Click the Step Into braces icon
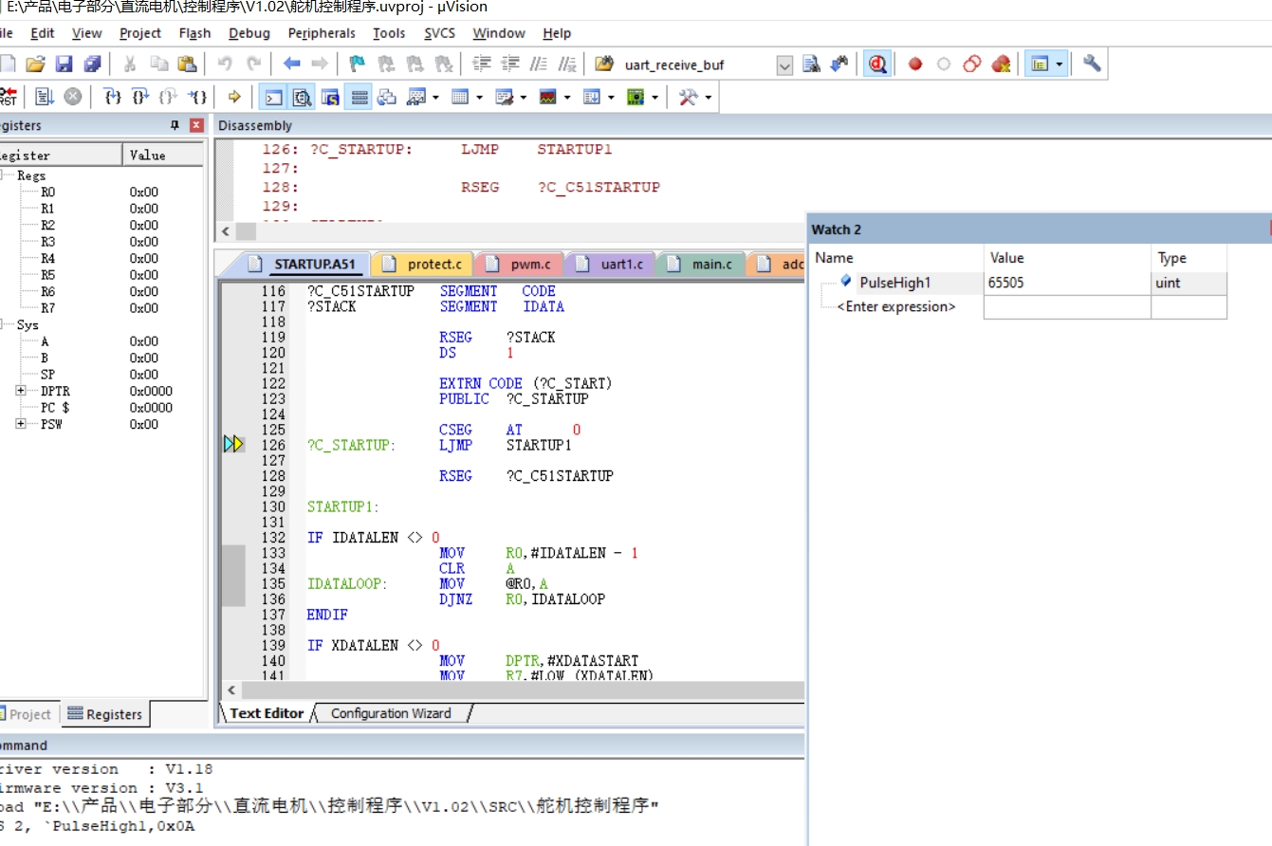Viewport: 1272px width, 846px height. [x=113, y=97]
